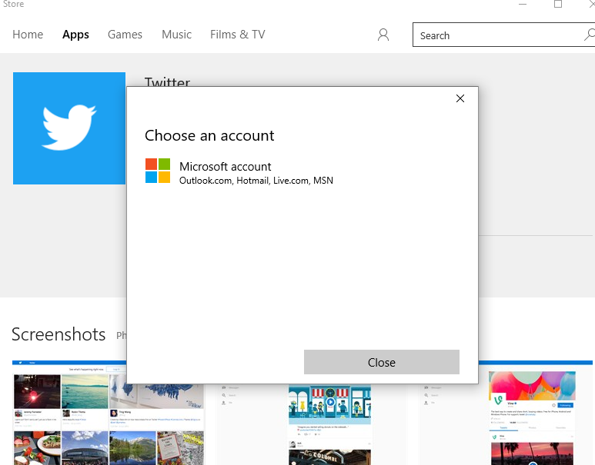Switch to the Games tab
The width and height of the screenshot is (595, 465).
coord(125,35)
